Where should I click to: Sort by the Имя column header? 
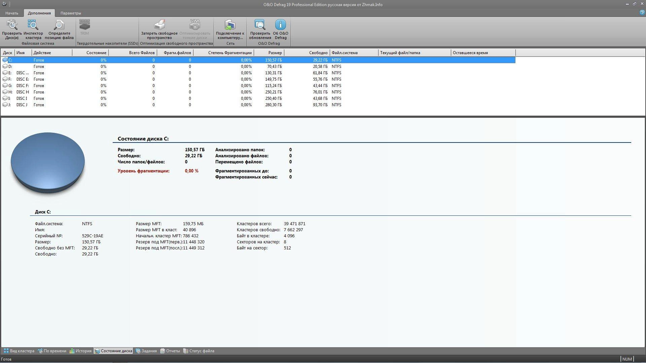coord(23,53)
